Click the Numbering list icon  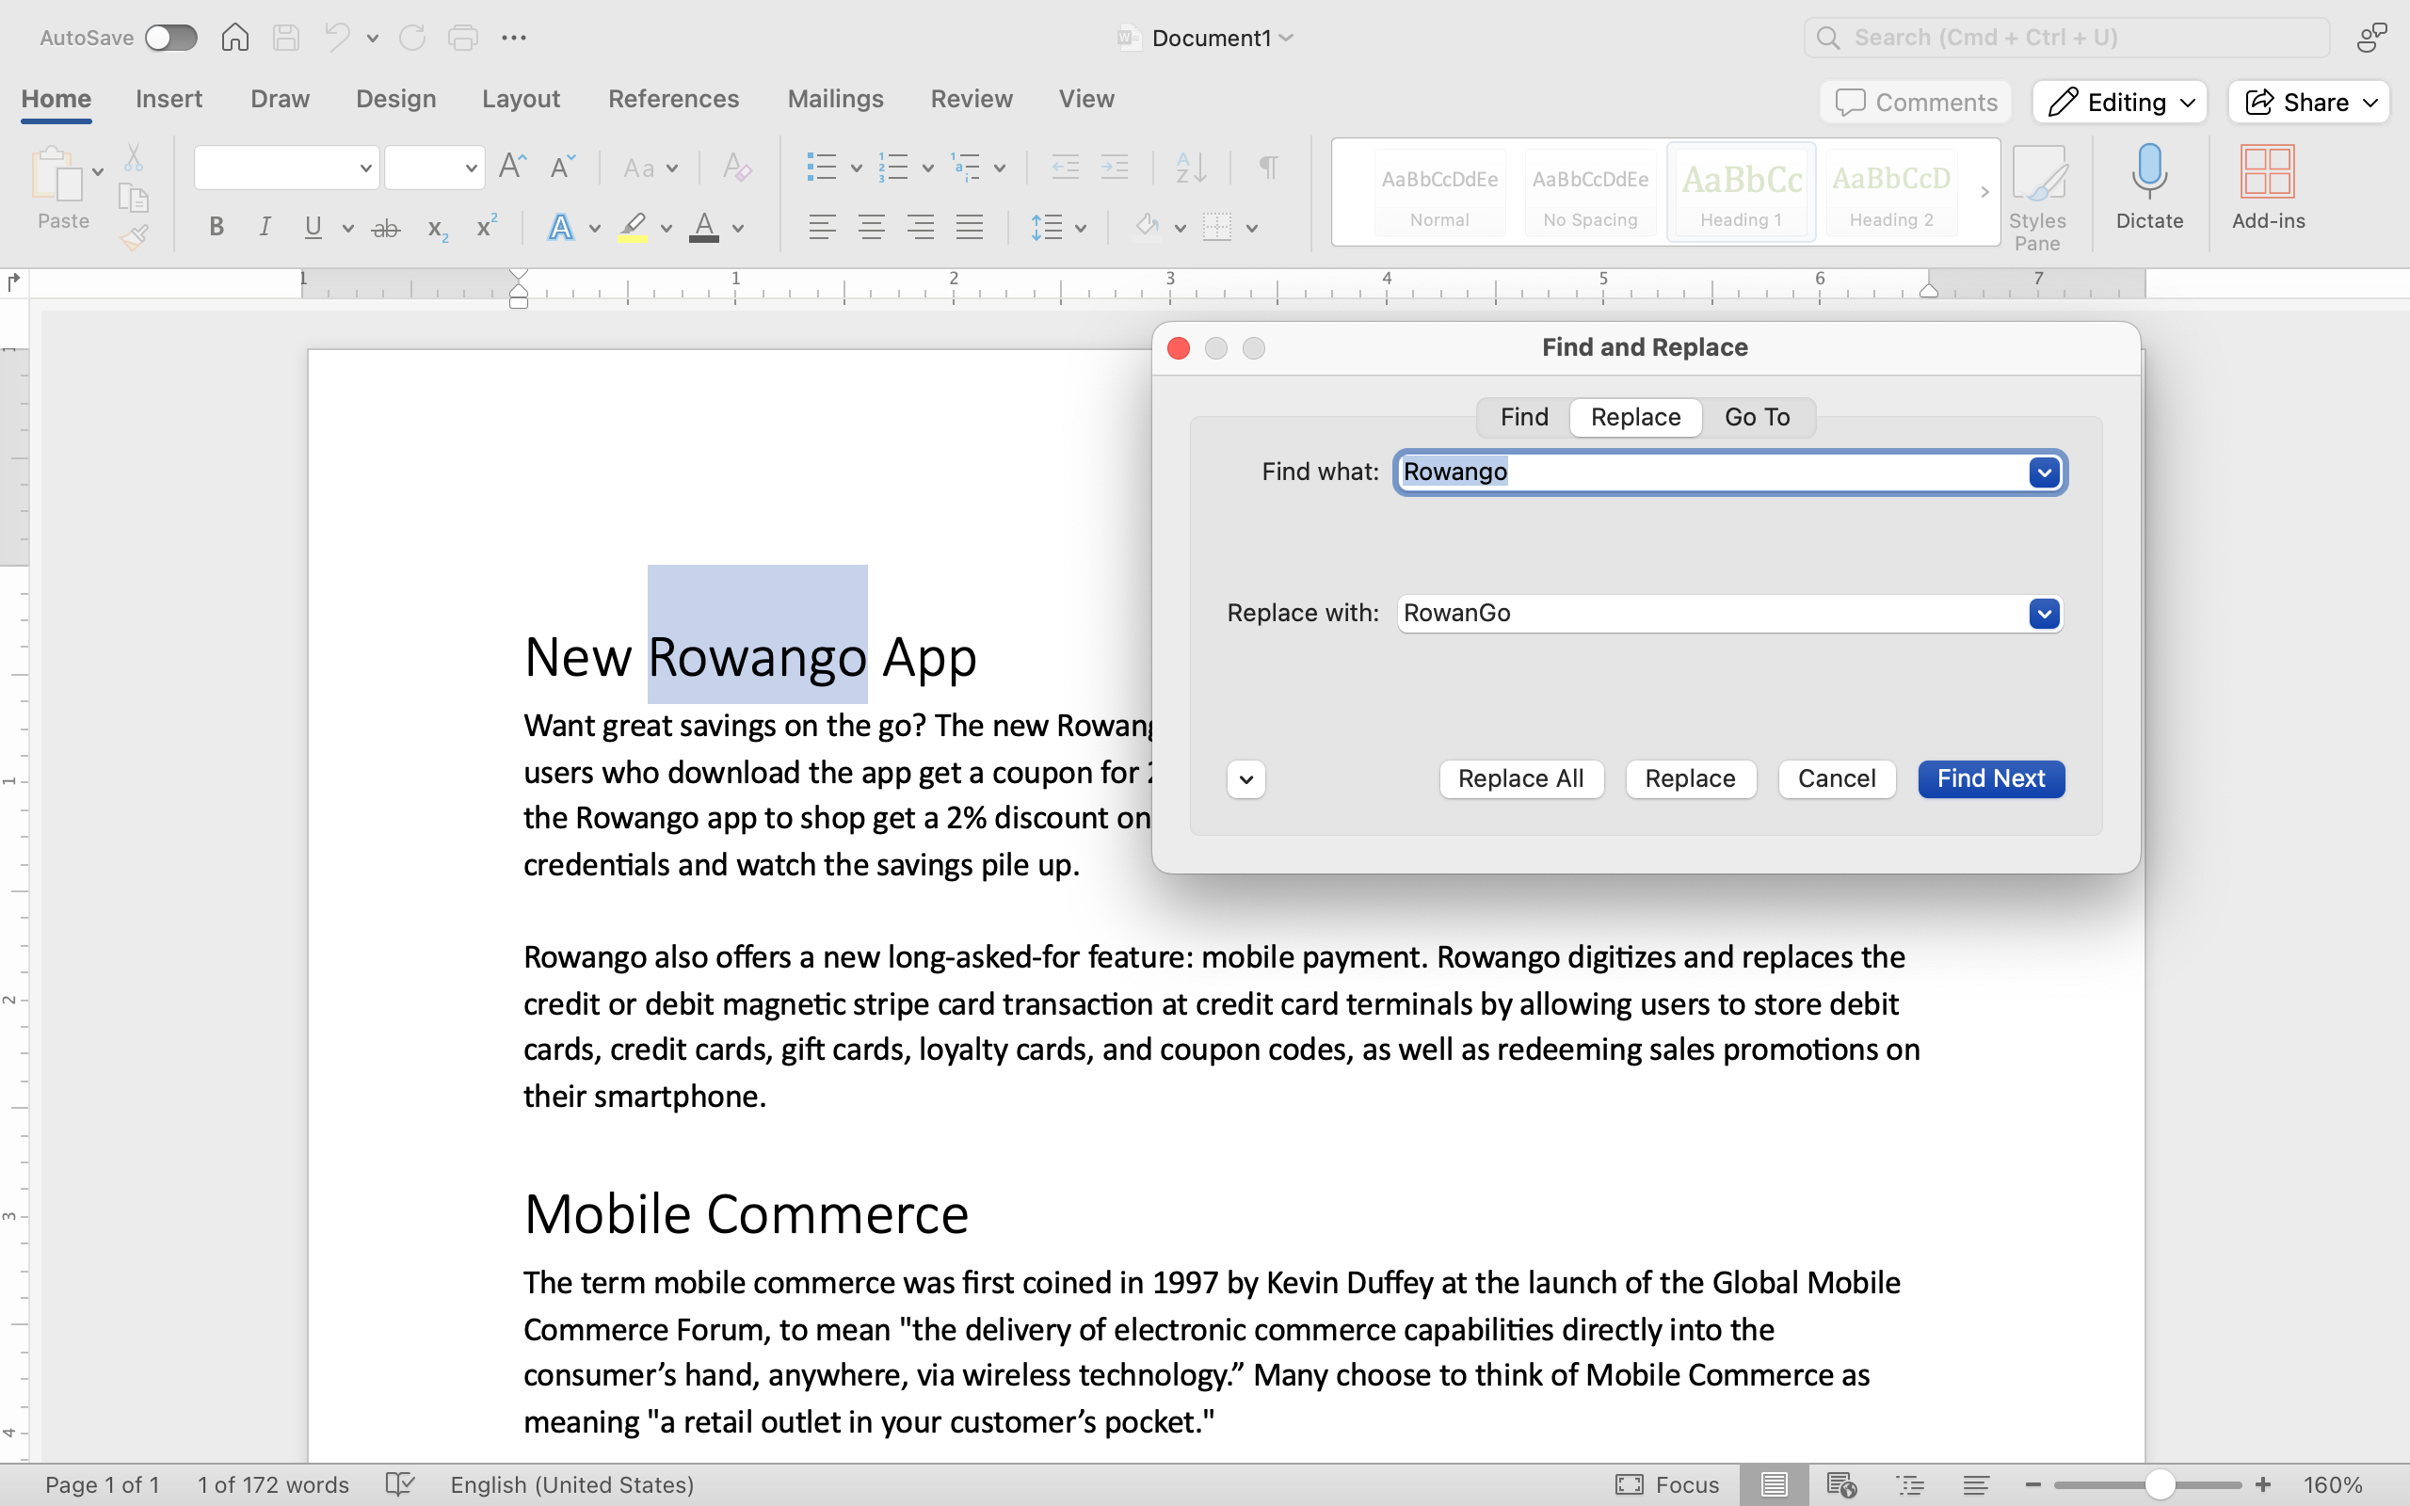893,168
